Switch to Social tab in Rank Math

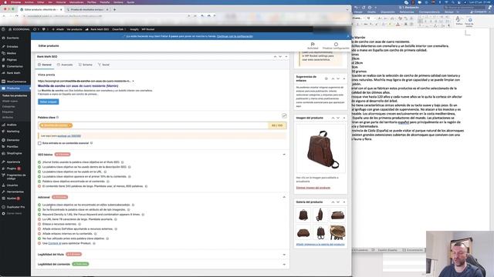pos(103,65)
